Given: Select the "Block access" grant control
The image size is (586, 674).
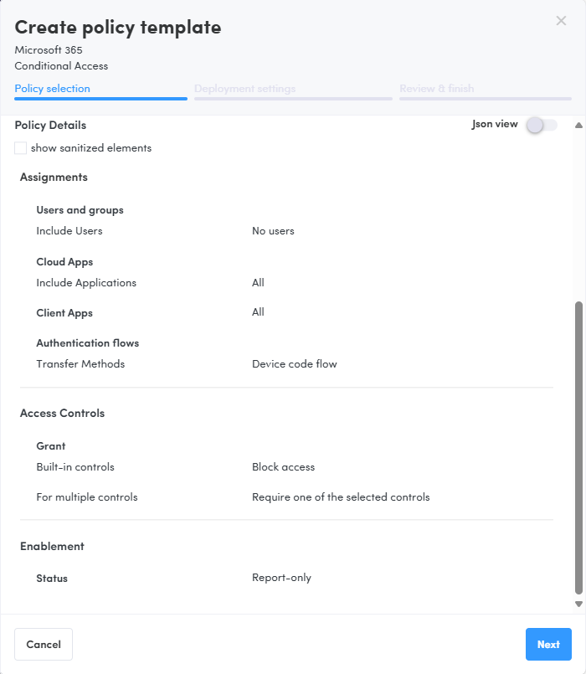Looking at the screenshot, I should point(283,467).
